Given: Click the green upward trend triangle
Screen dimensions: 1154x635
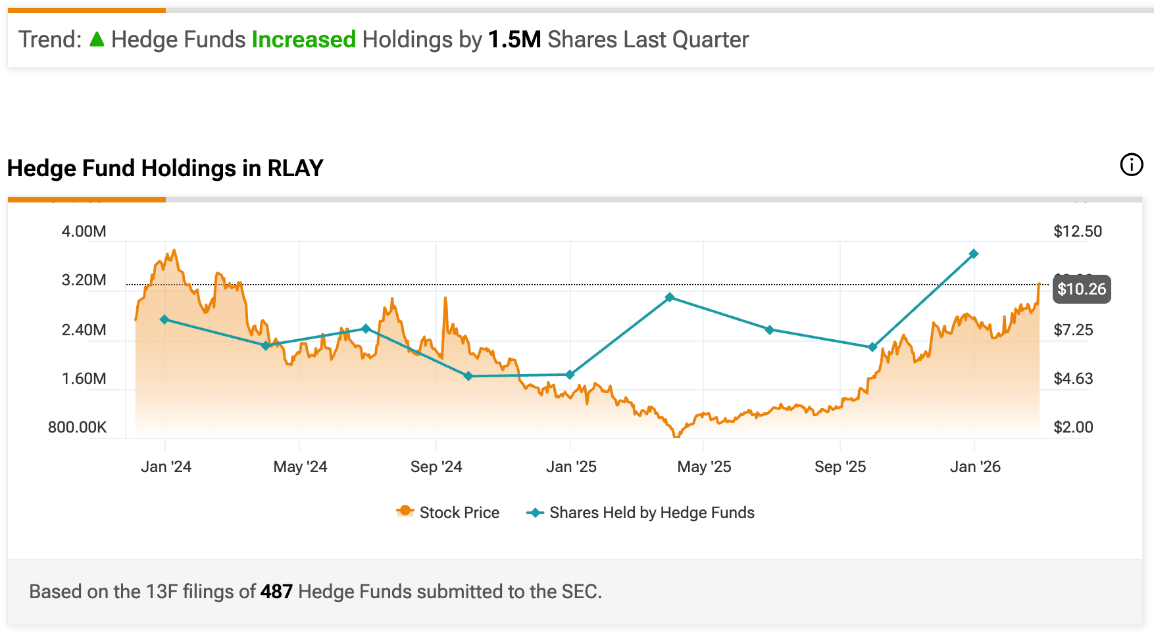Looking at the screenshot, I should (97, 39).
